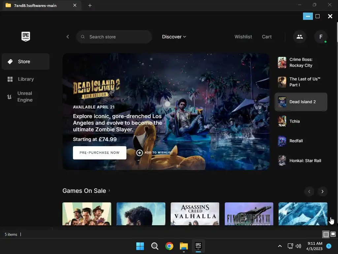The image size is (338, 254).
Task: Open Final Fantasy VII sale card
Action: pos(249,214)
